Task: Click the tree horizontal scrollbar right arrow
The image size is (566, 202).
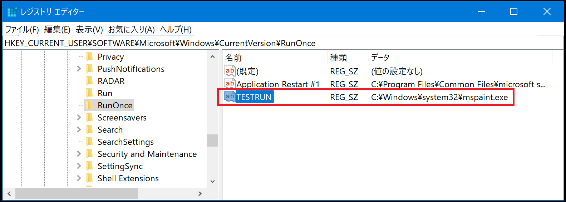Action: tap(200, 193)
